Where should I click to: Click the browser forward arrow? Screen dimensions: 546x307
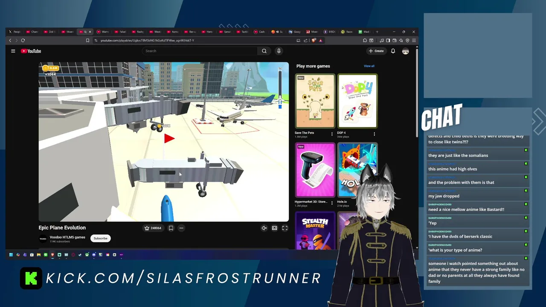[17, 41]
